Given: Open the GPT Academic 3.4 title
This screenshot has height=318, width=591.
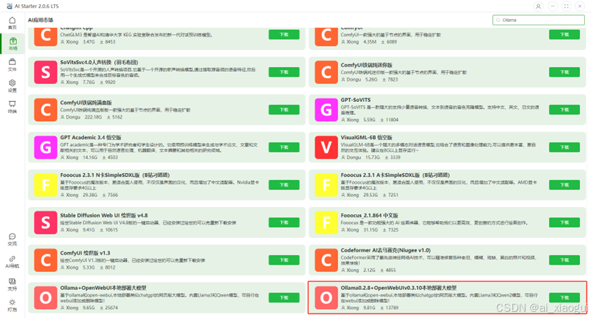Looking at the screenshot, I should (90, 137).
